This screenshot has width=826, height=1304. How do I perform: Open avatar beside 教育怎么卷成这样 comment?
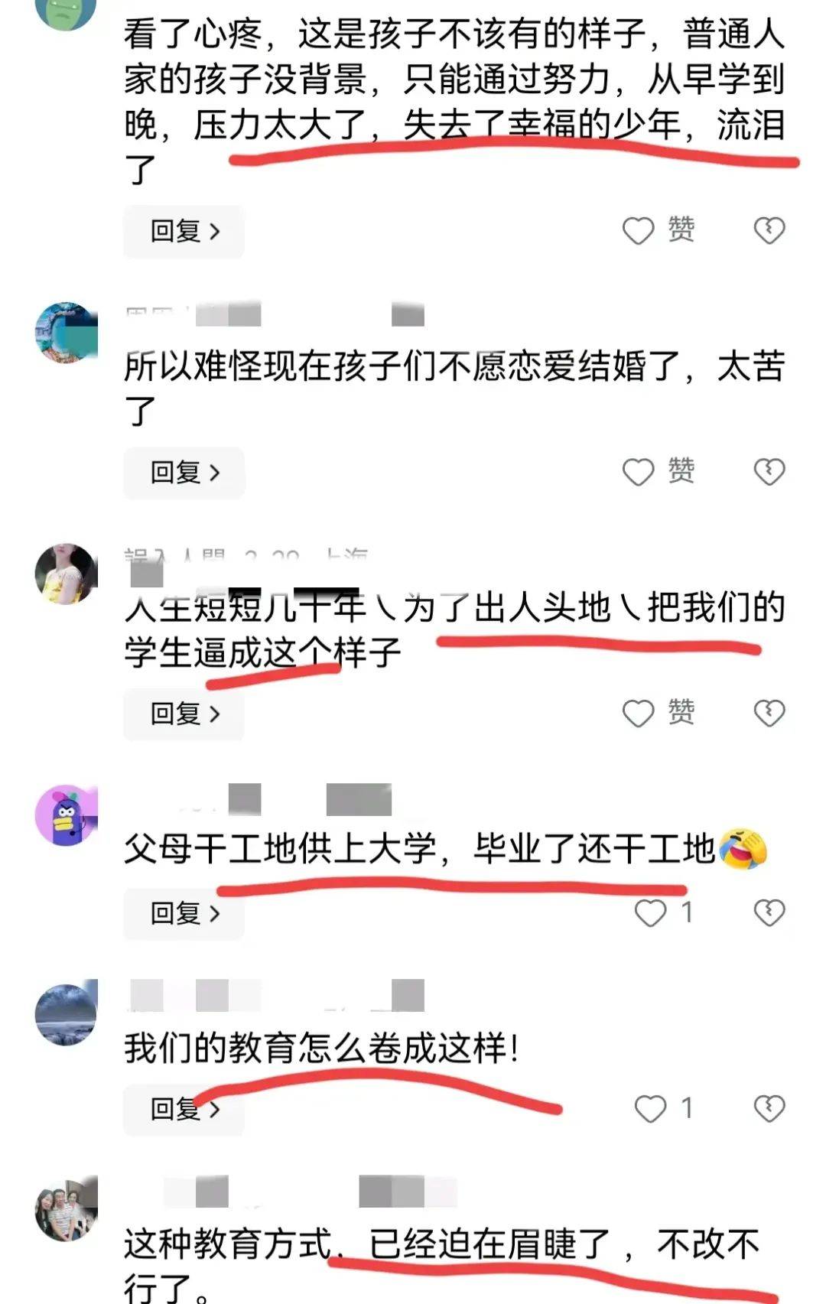pyautogui.click(x=67, y=1015)
